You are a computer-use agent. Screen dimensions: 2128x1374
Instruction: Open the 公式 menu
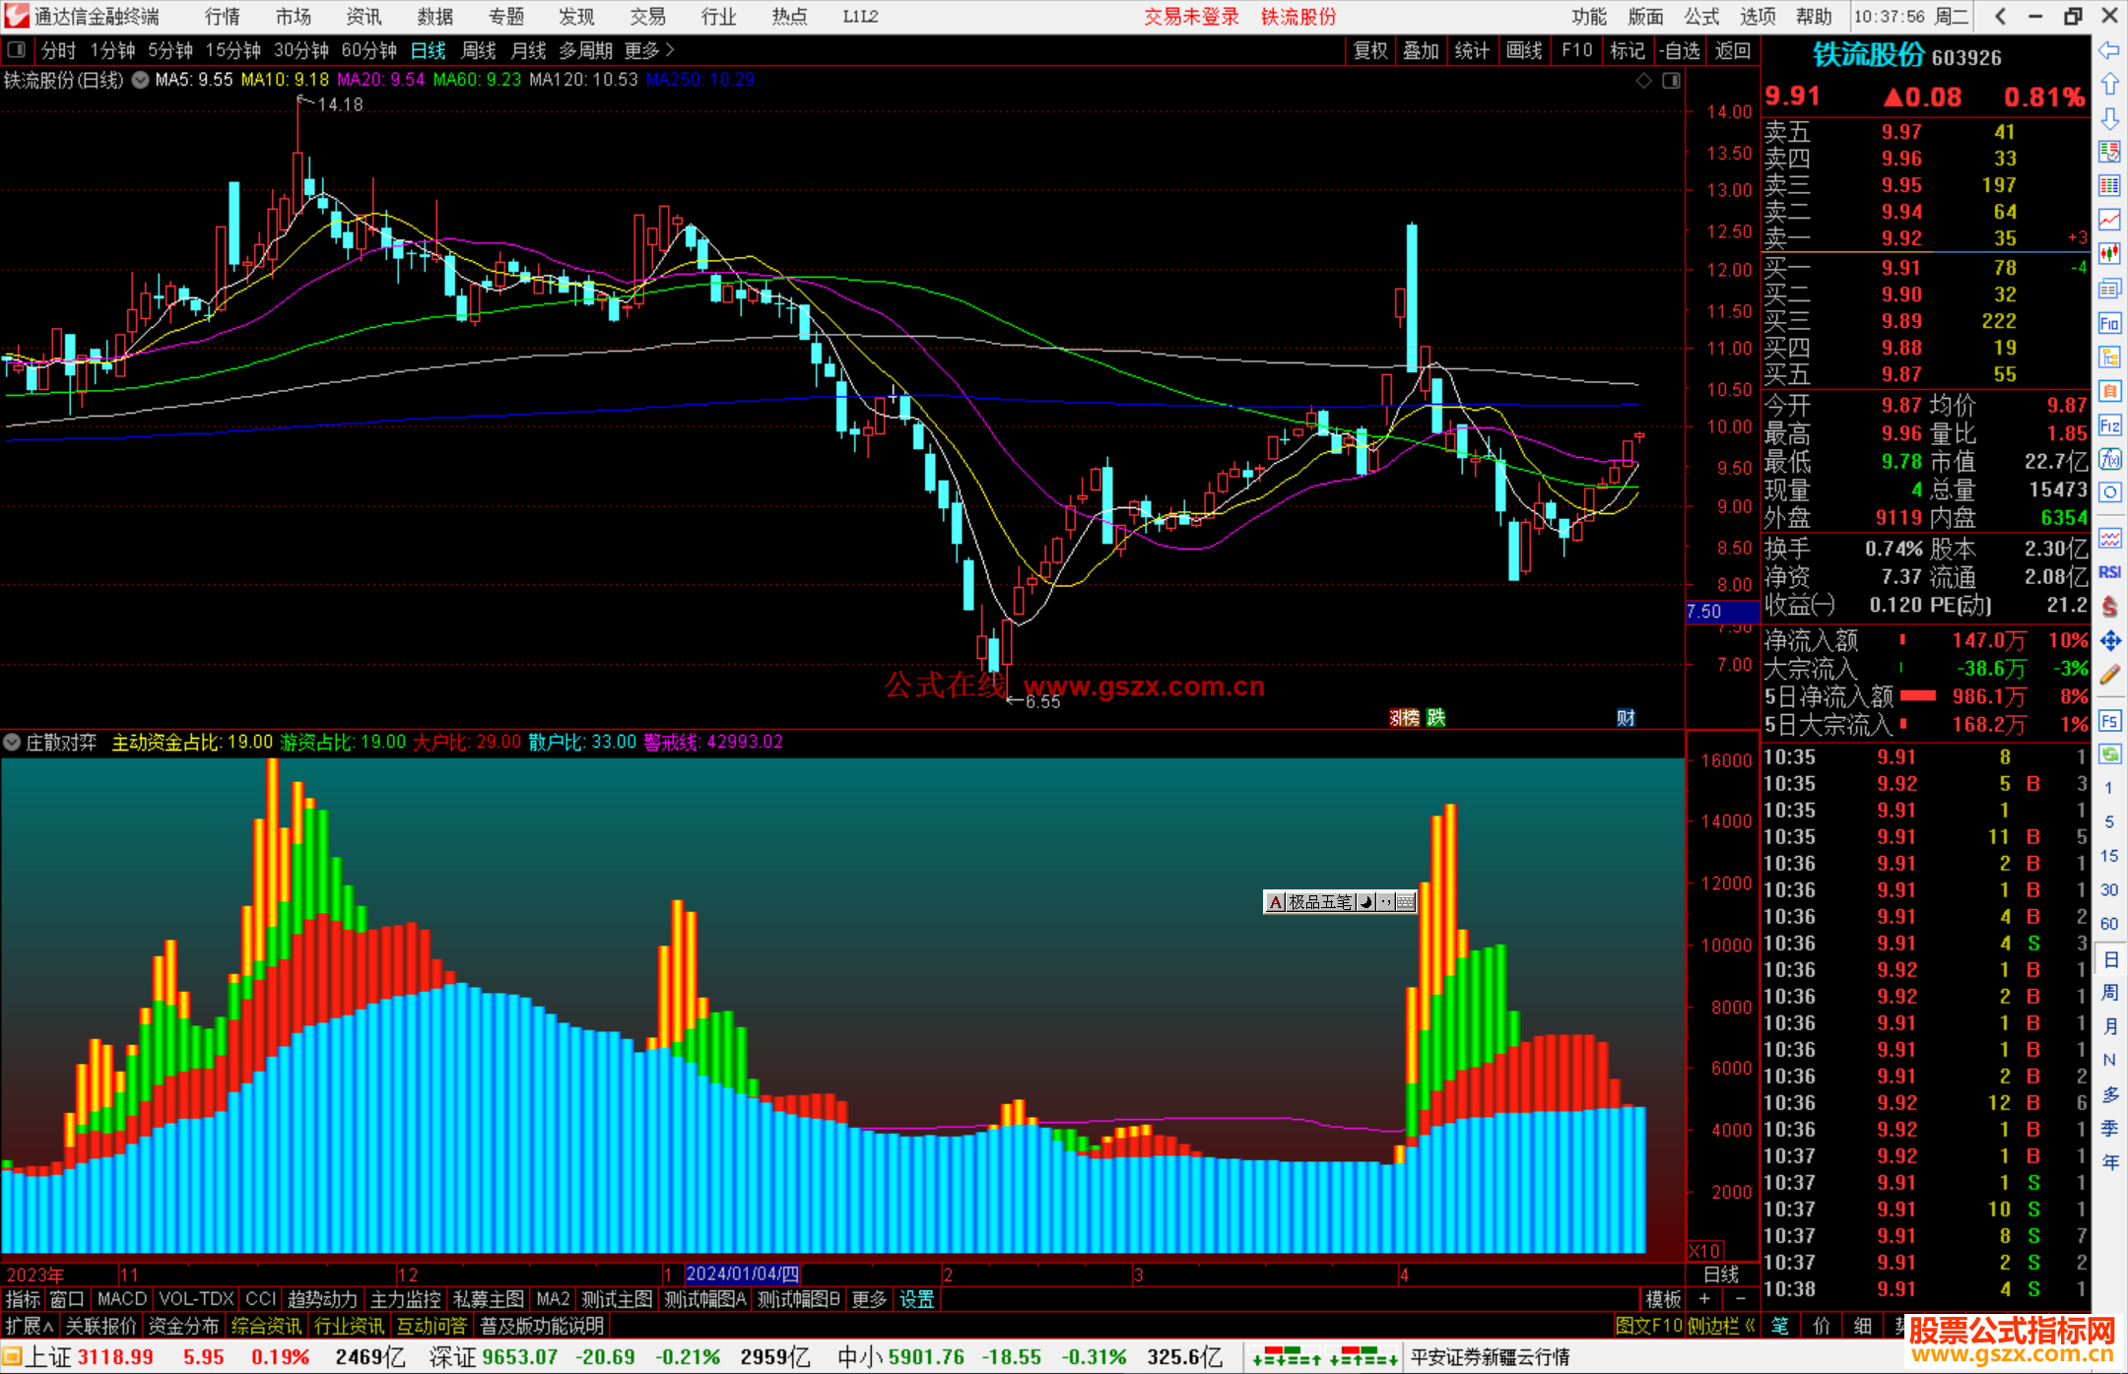[x=1700, y=17]
